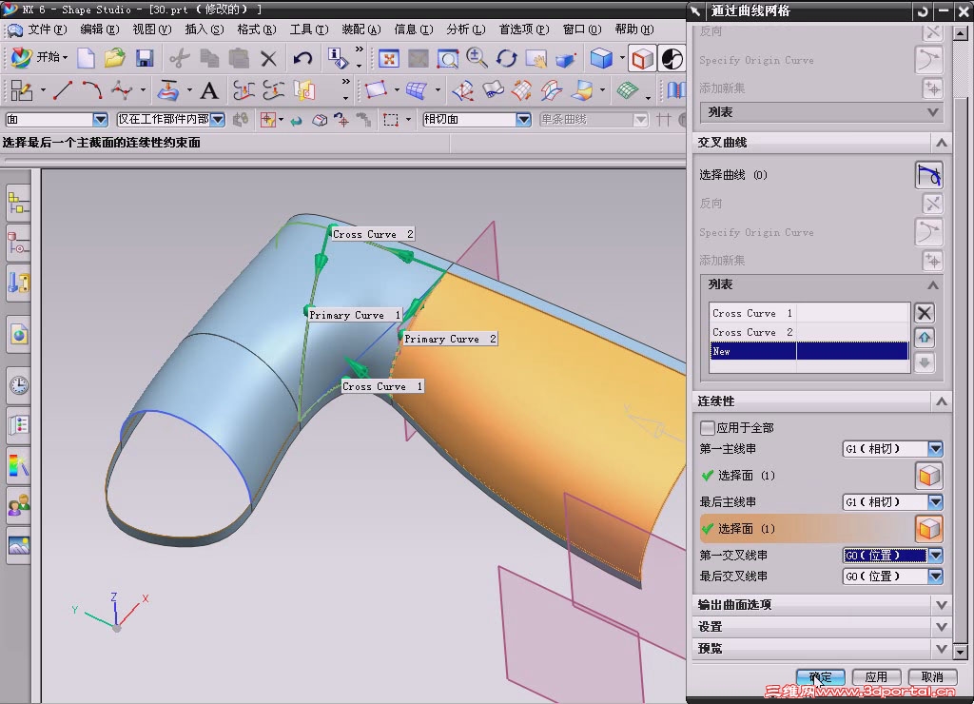Remove list entry with the X icon

[x=925, y=313]
